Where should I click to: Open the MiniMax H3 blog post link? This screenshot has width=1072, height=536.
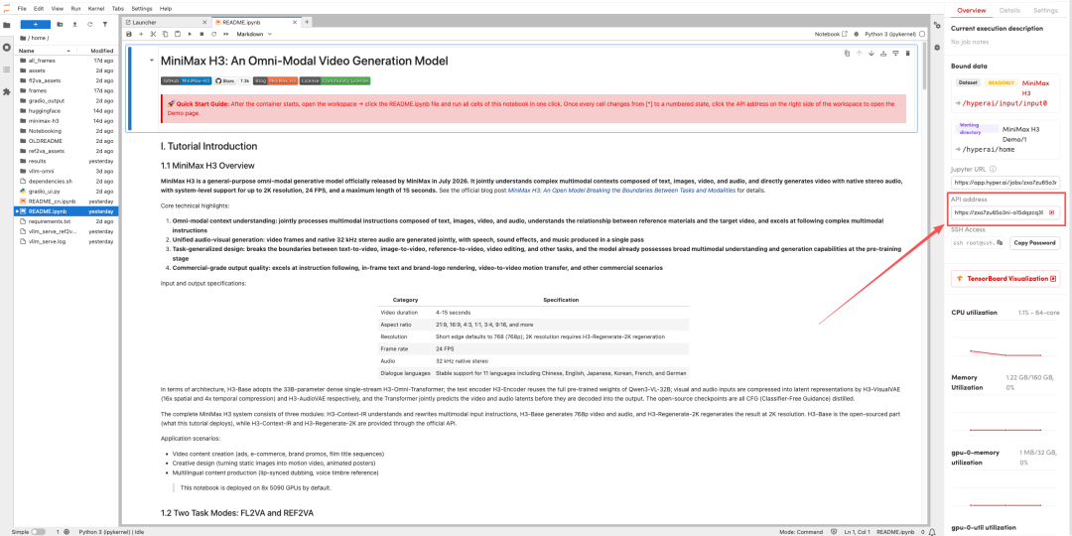(621, 191)
